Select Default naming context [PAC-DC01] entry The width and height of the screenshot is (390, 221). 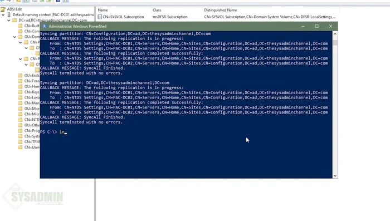point(53,14)
